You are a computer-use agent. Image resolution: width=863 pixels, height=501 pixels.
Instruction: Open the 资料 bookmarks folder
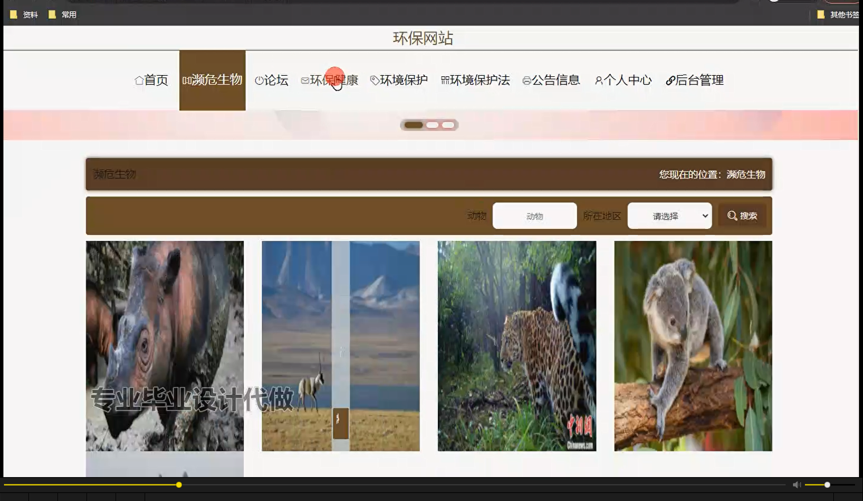pyautogui.click(x=24, y=15)
